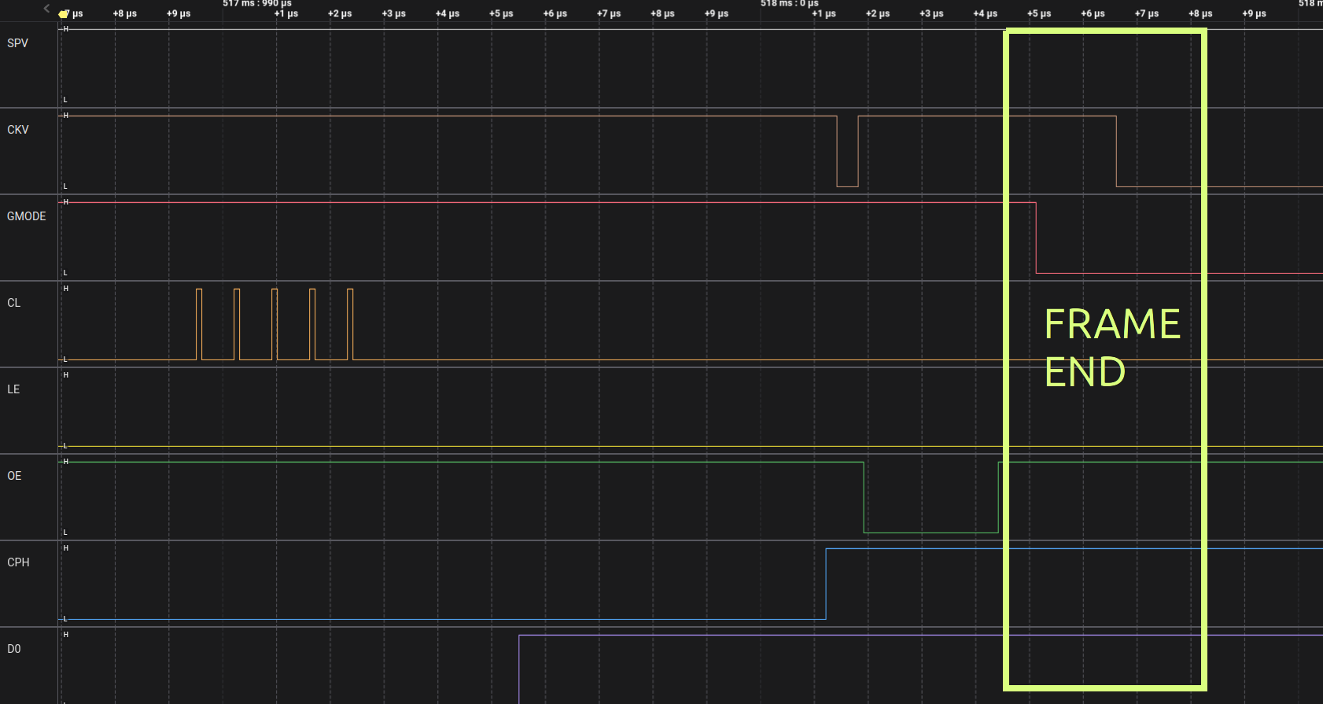Select the CL channel label

[x=14, y=303]
